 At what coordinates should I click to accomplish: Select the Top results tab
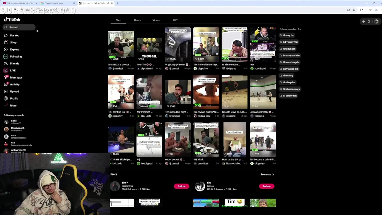point(118,20)
